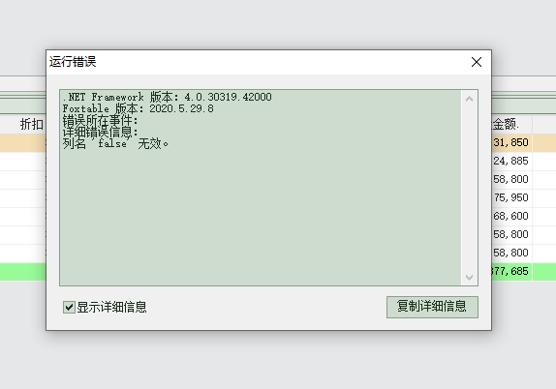Image resolution: width=556 pixels, height=389 pixels.
Task: Click the error box vertical scrollbar track
Action: point(469,188)
